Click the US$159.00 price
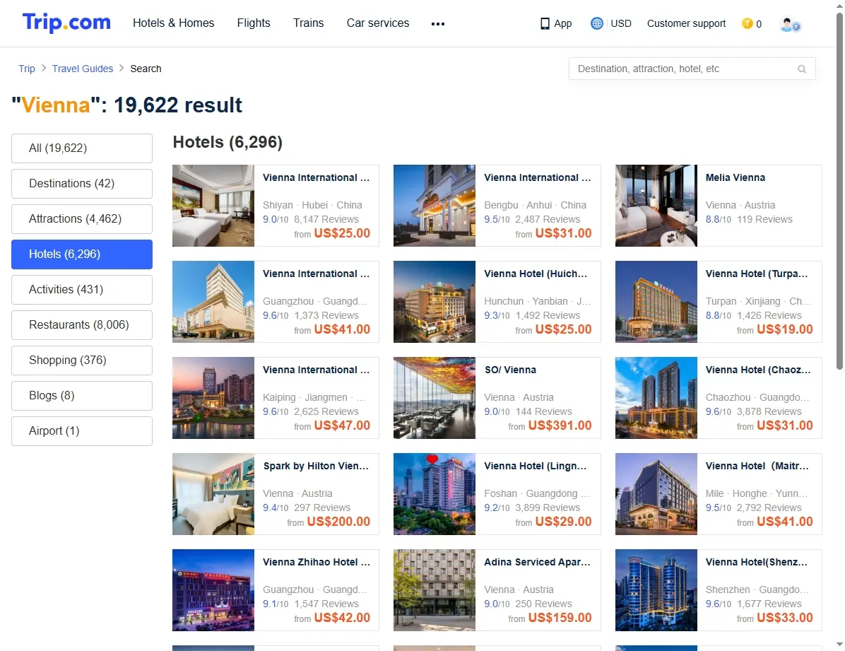This screenshot has height=651, width=845. click(x=560, y=618)
